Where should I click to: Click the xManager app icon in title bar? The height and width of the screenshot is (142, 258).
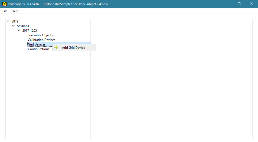click(x=5, y=4)
